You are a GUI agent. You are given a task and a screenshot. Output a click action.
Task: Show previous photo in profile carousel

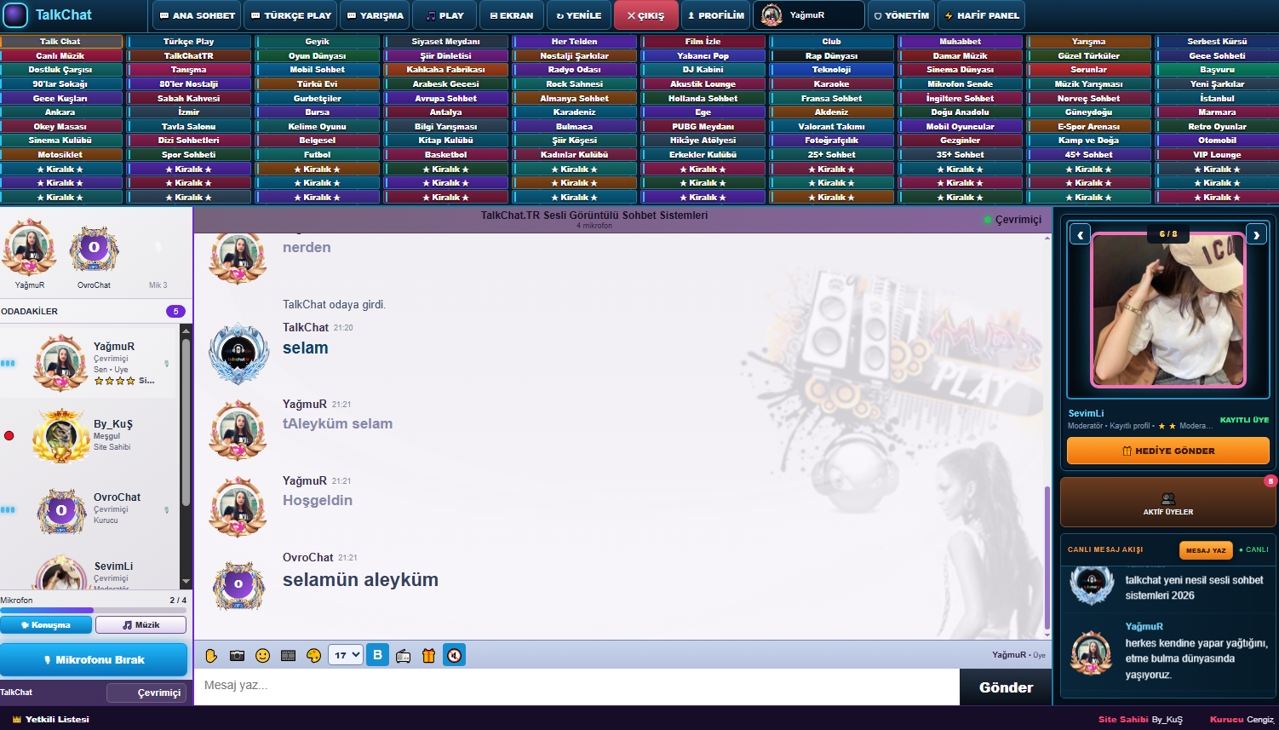coord(1080,234)
